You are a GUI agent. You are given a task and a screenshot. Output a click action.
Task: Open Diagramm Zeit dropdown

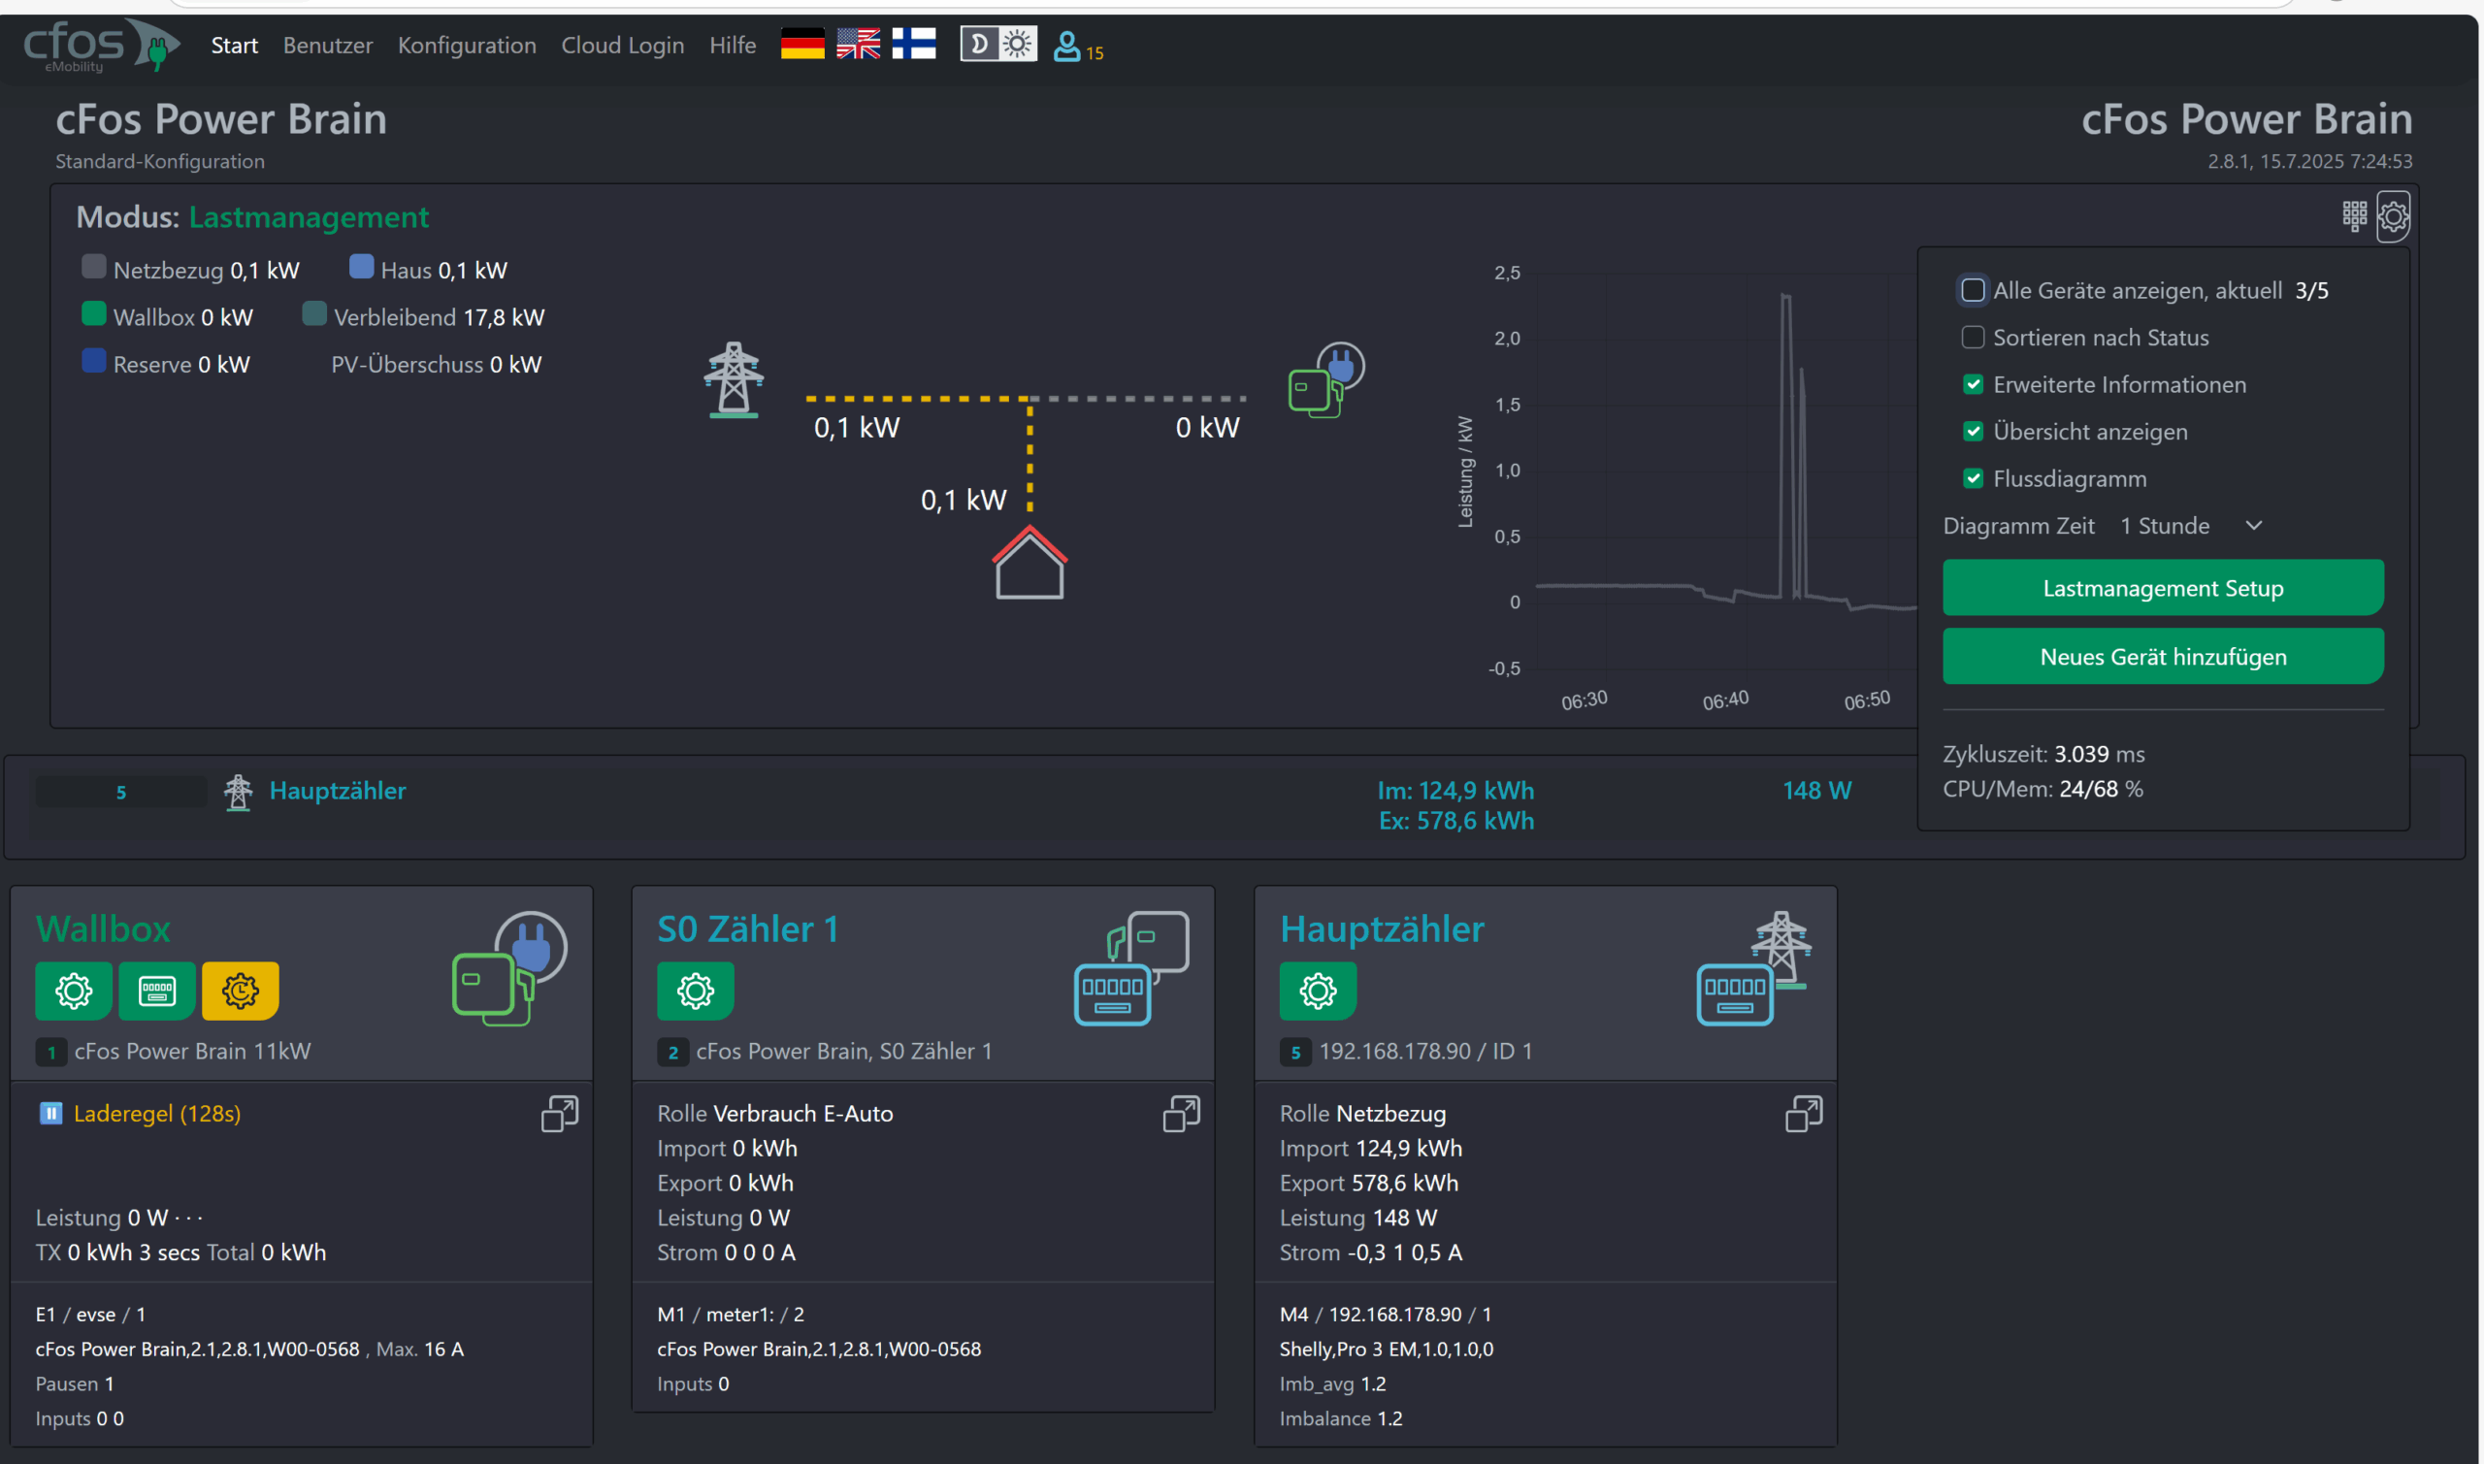(2190, 526)
